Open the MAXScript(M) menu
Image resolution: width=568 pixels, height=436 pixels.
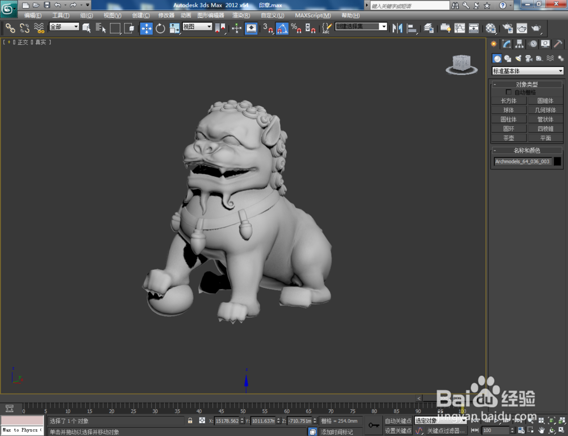313,15
